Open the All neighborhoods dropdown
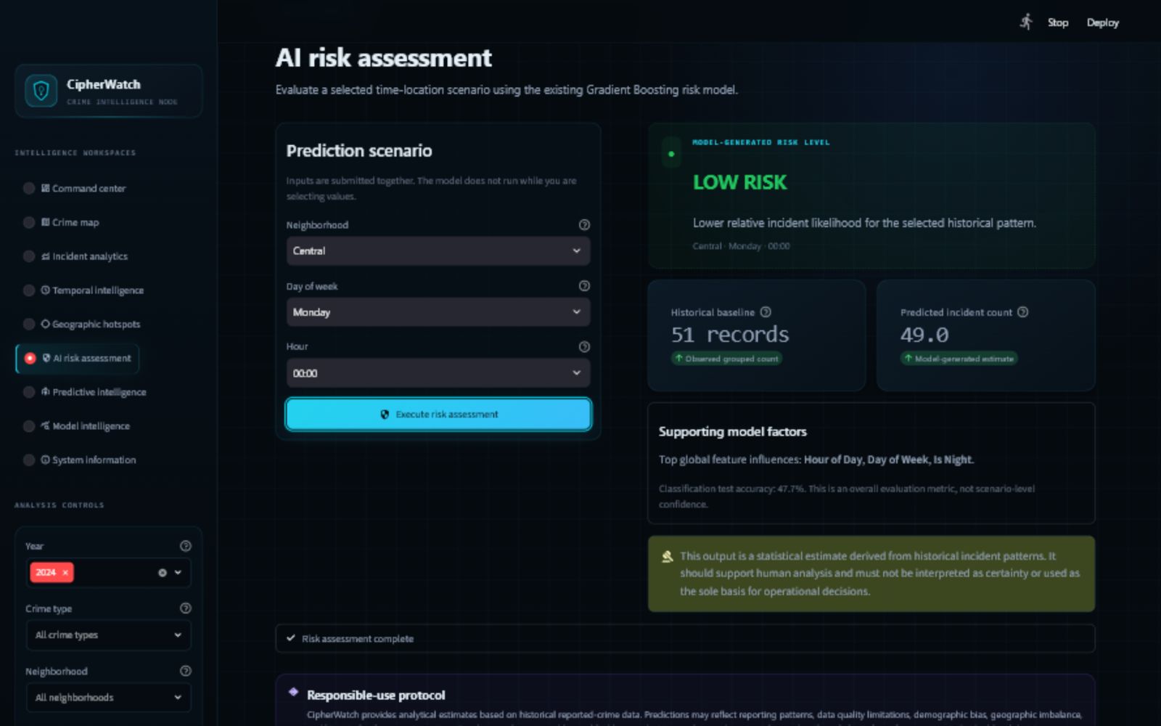Screen dimensions: 1161x726 click(x=109, y=698)
